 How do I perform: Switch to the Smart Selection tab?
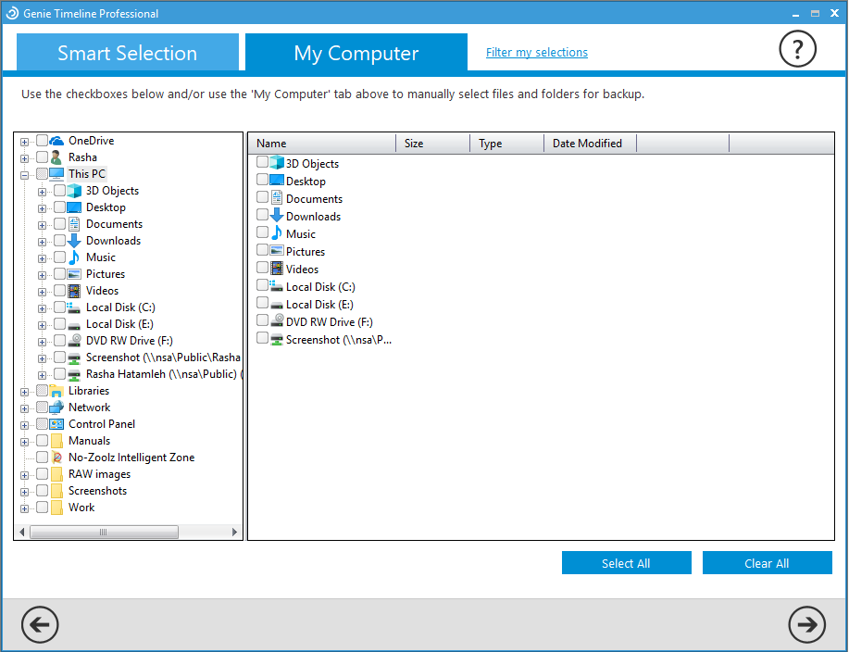pyautogui.click(x=127, y=53)
